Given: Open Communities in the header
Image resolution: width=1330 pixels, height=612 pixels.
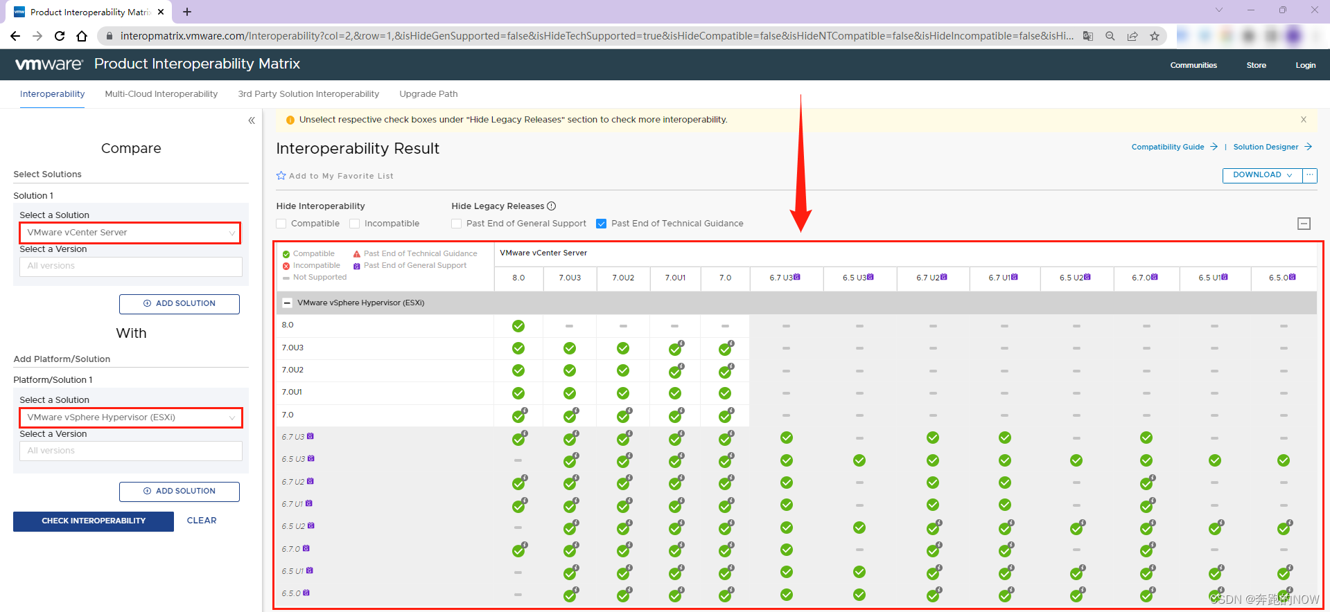Looking at the screenshot, I should coord(1193,65).
